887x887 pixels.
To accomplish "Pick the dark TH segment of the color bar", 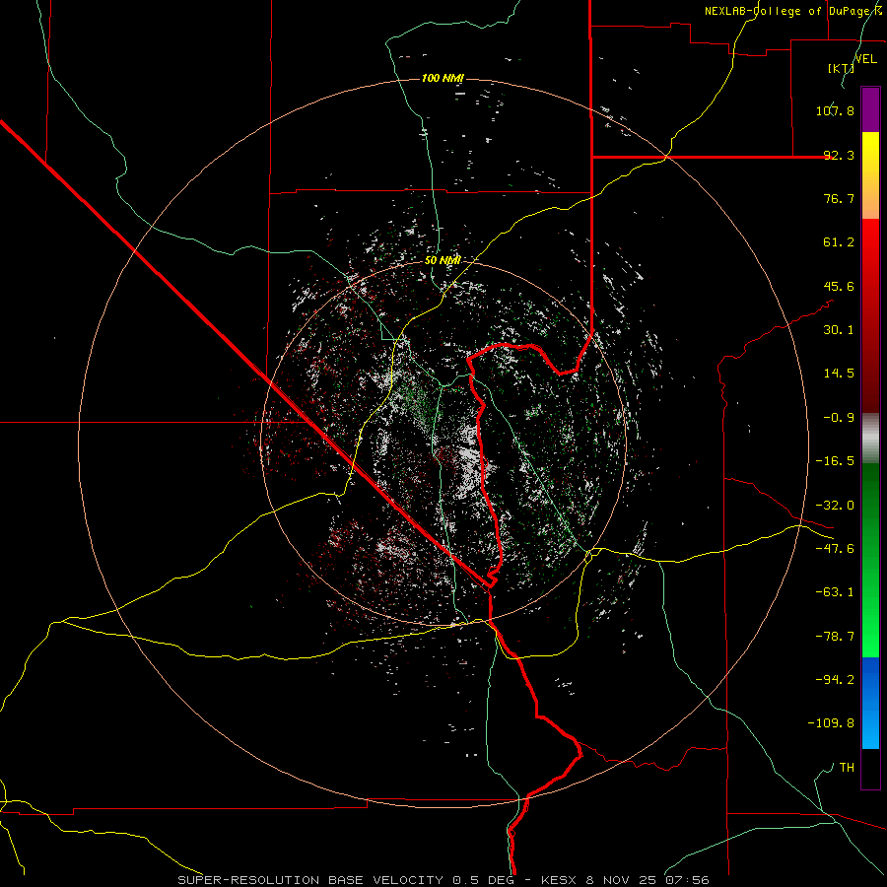I will point(870,768).
